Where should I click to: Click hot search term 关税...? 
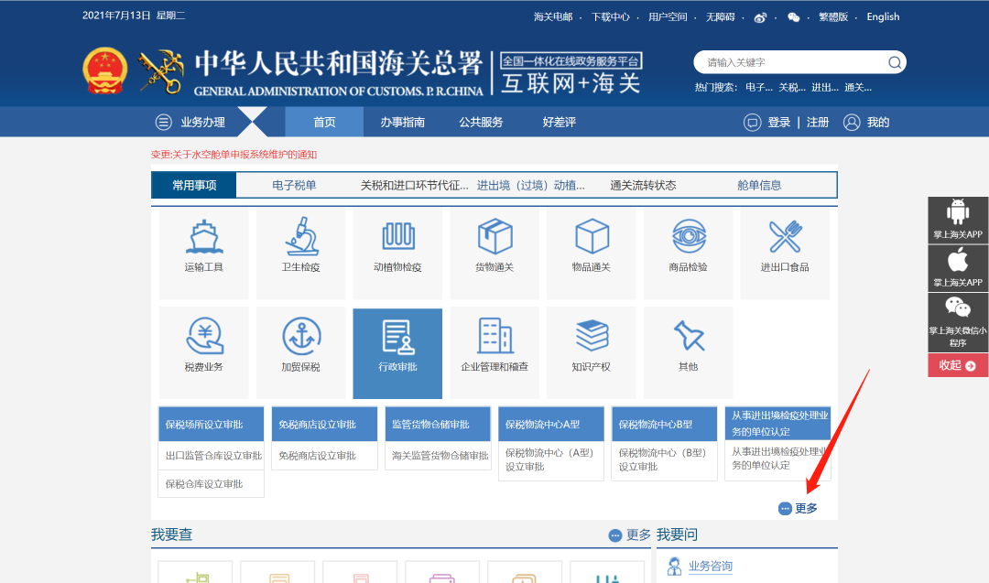pos(791,88)
